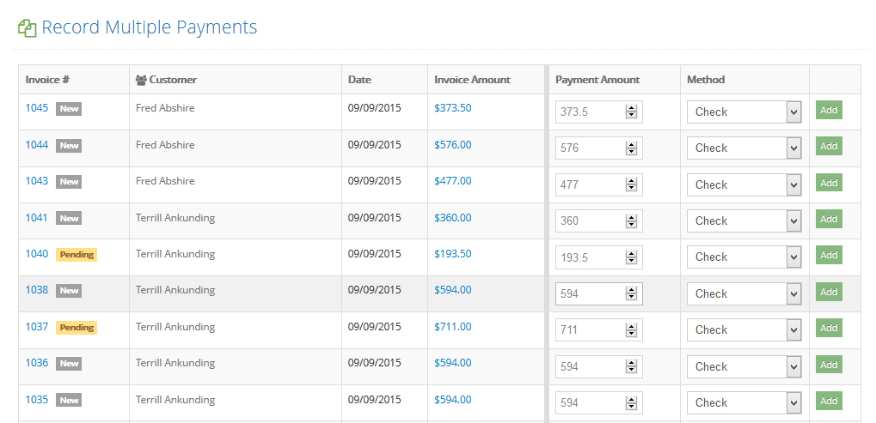Click the New status badge on invoice 1045
This screenshot has height=423, width=876.
[69, 109]
